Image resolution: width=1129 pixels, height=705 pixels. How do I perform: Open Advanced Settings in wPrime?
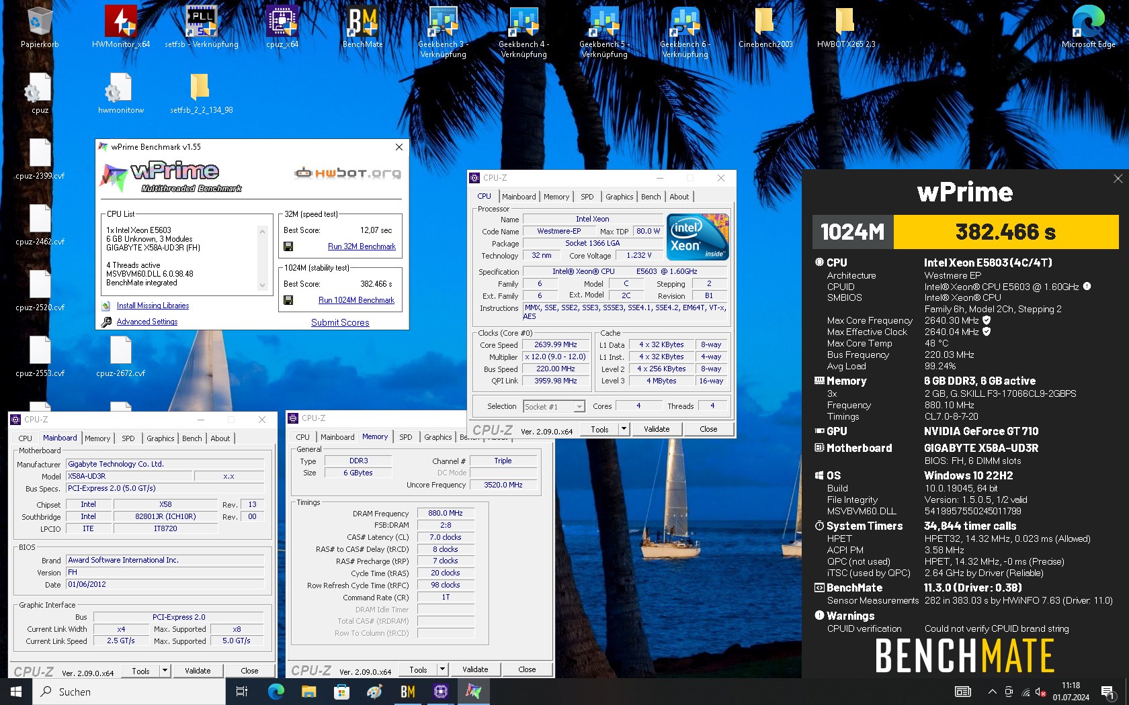pos(147,322)
